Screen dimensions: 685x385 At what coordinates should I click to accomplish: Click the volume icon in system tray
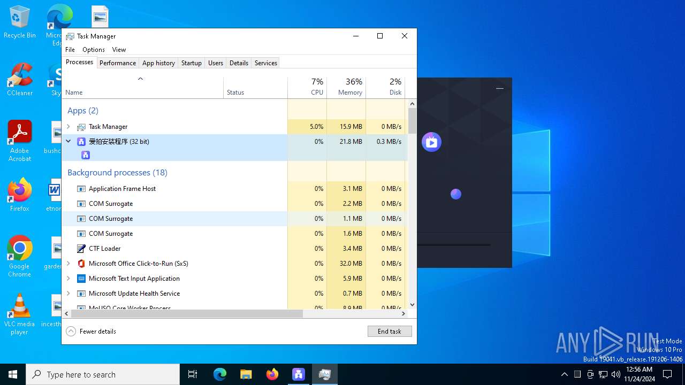(x=615, y=374)
